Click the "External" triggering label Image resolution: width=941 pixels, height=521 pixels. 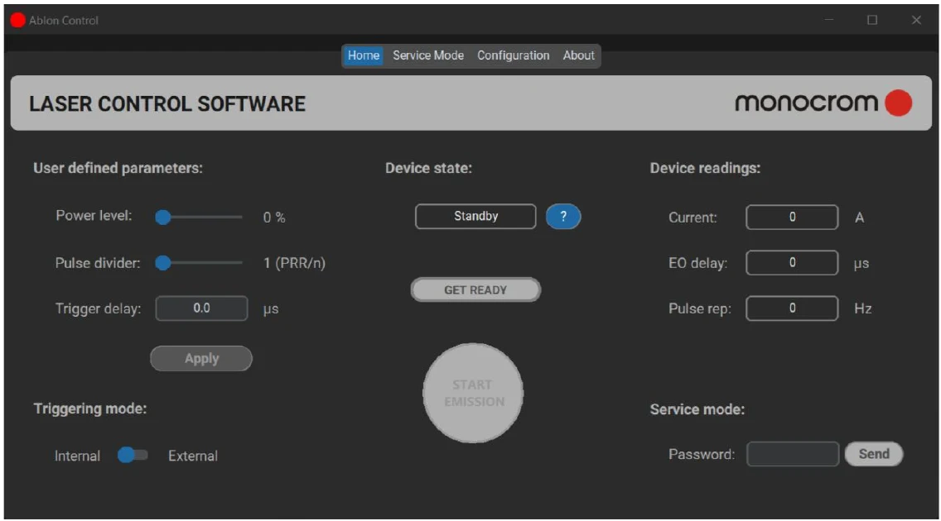click(193, 456)
